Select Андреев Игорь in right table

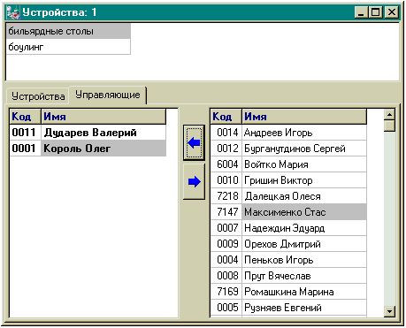click(x=304, y=133)
